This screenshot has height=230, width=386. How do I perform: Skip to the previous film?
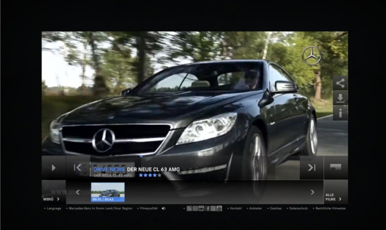pyautogui.click(x=78, y=168)
